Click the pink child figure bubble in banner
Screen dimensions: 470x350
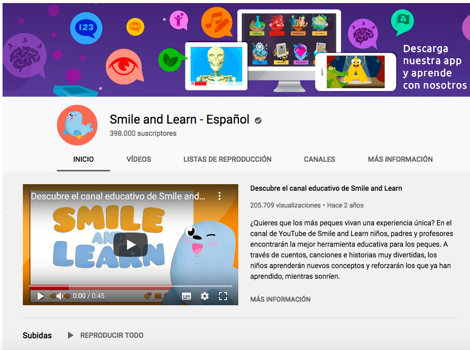pos(179,20)
